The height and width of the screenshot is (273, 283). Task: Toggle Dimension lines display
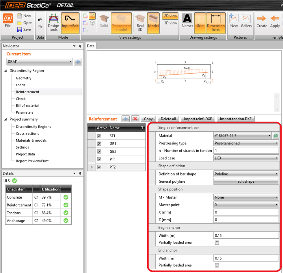(216, 23)
